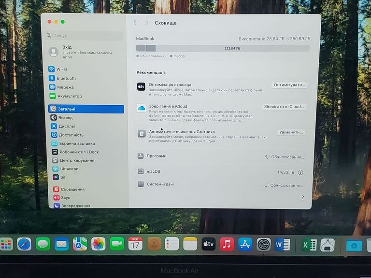This screenshot has width=371, height=278.
Task: Open Bluetooth settings in sidebar
Action: (62, 78)
